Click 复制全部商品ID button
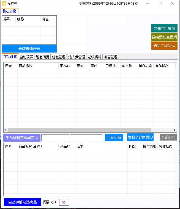This screenshot has height=209, width=180. 140,137
